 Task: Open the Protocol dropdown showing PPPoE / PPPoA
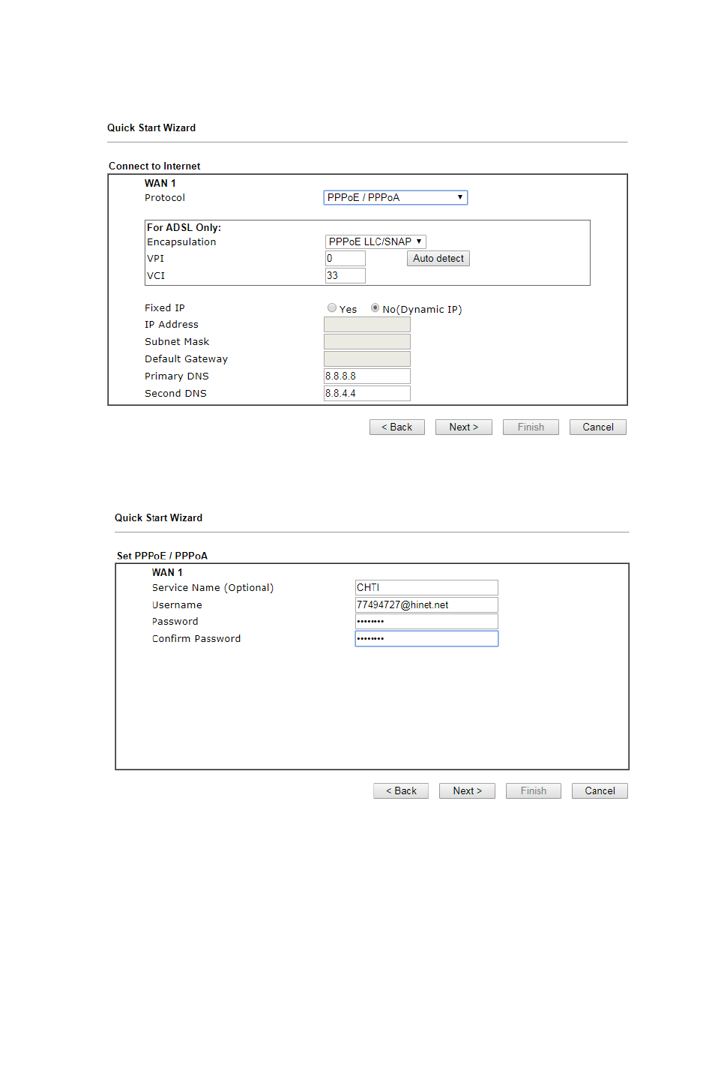point(396,197)
